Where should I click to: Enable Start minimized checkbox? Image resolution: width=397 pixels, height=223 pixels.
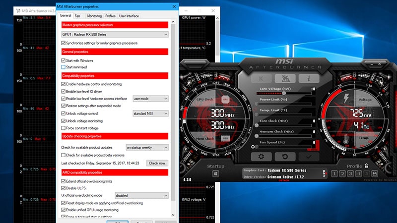point(64,67)
